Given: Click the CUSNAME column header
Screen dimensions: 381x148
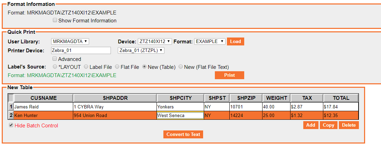Looking at the screenshot, I should [x=43, y=98].
